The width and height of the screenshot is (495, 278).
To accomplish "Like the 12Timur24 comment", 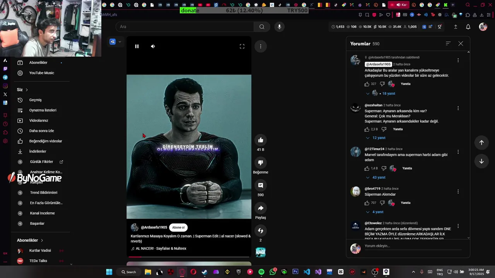I will click(x=367, y=168).
